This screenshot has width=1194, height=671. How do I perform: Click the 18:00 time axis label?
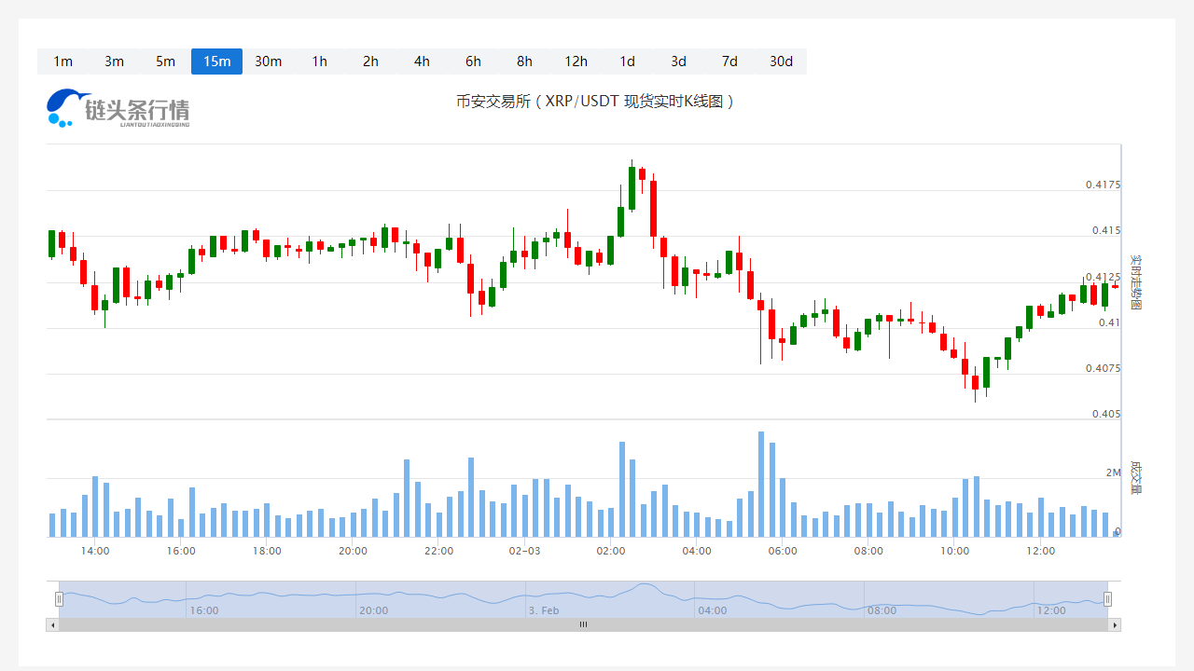[267, 551]
